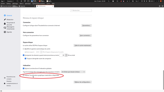Open the Aide menu
The height and width of the screenshot is (92, 164).
pyautogui.click(x=53, y=4)
